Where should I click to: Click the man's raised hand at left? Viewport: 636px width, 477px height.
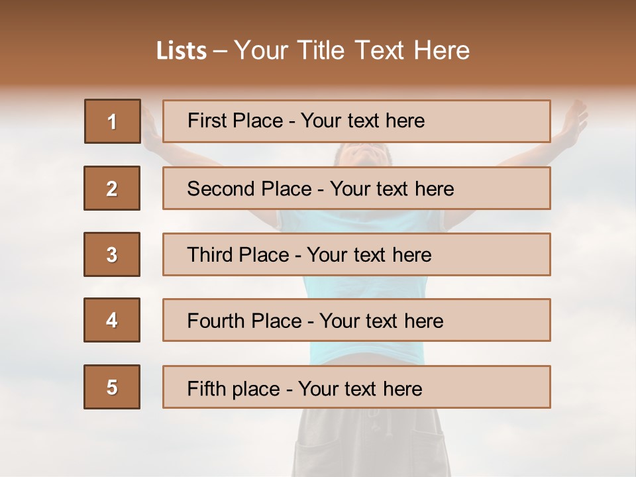click(x=150, y=126)
